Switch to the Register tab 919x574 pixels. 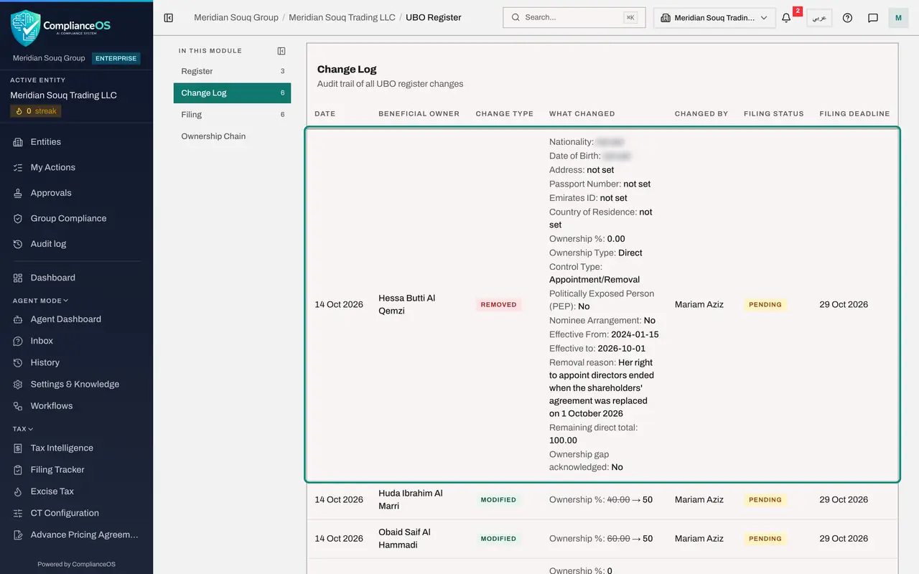pos(232,71)
